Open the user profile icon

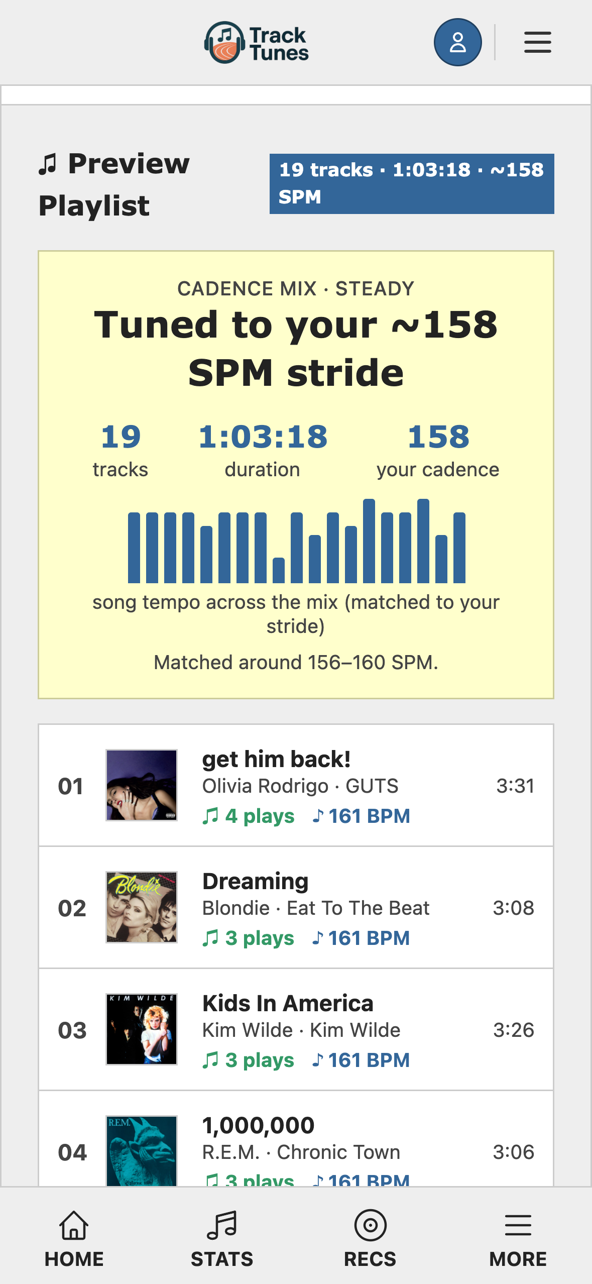(457, 42)
